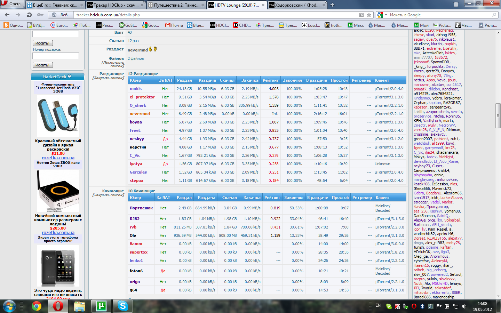This screenshot has height=313, width=501.
Task: Open the Почта Gmail bookmark
Action: (x=174, y=25)
